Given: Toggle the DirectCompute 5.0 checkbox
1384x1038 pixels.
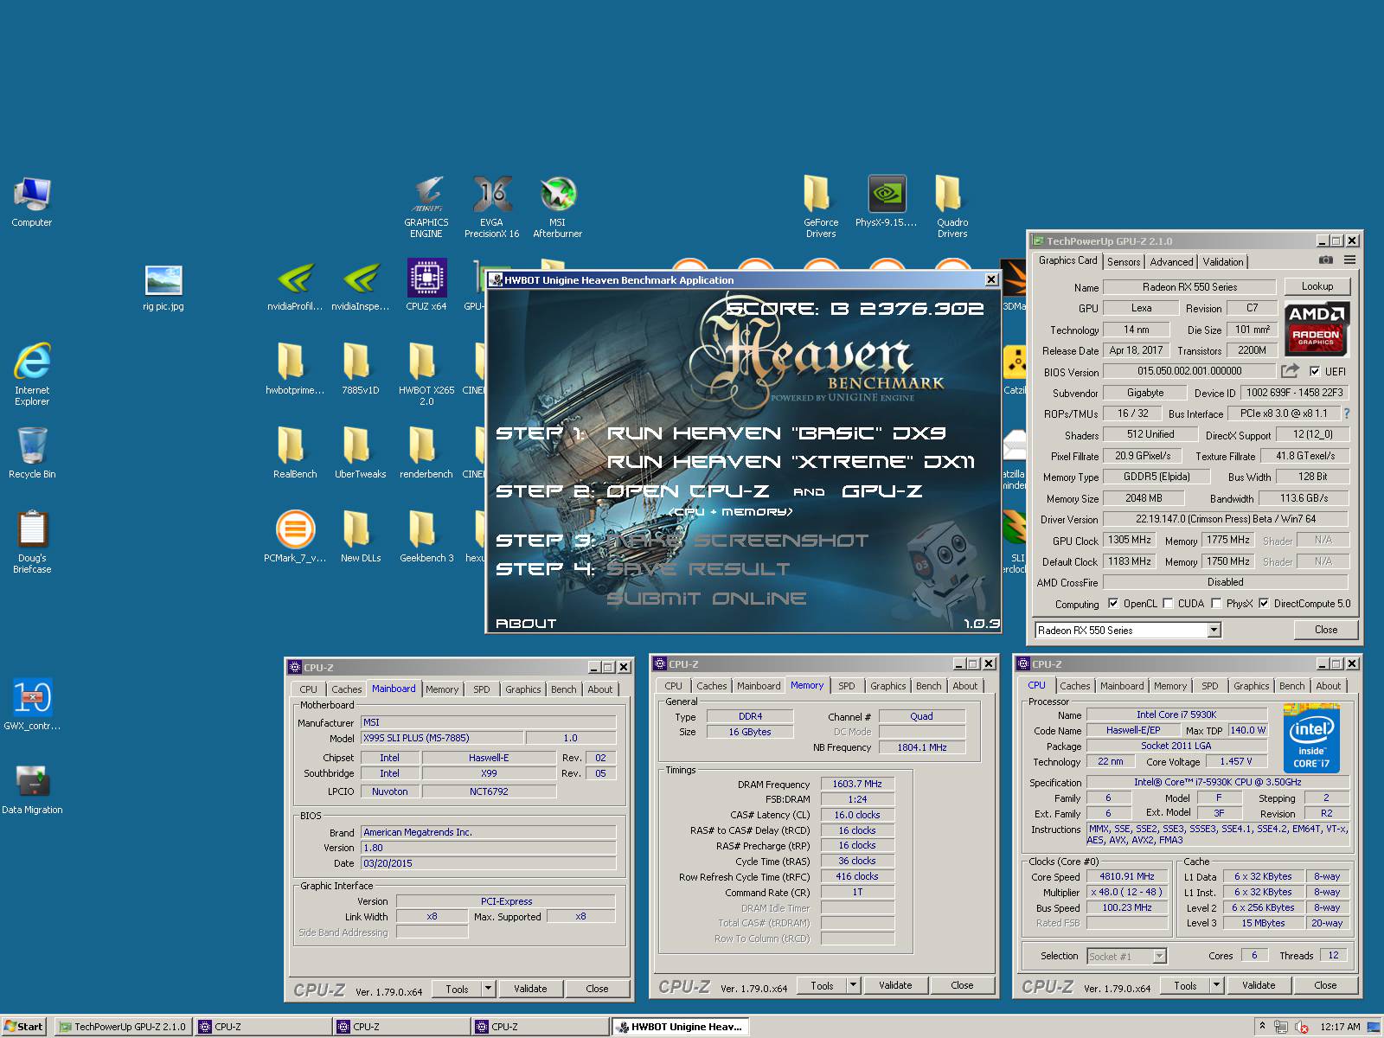Looking at the screenshot, I should tap(1264, 604).
